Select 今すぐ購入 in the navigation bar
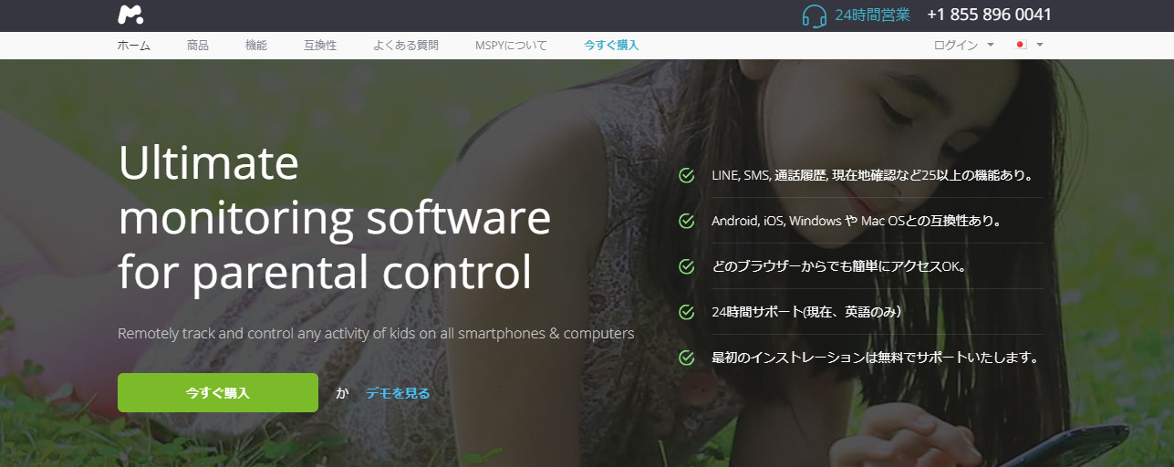1174x467 pixels. 612,45
